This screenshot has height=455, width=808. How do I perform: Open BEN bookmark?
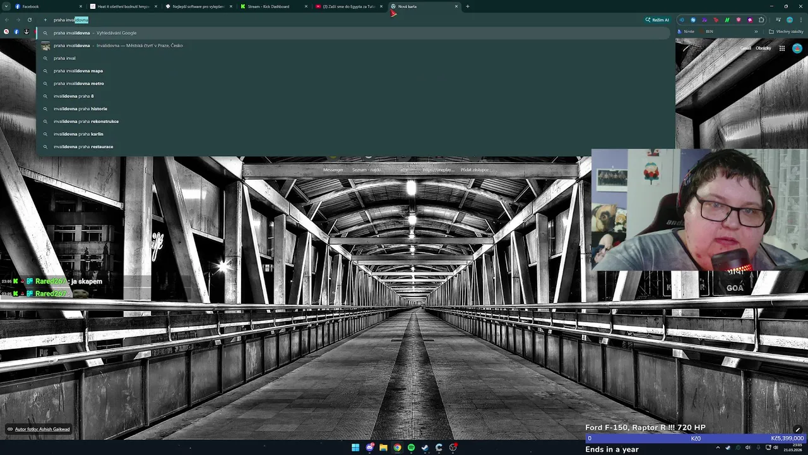click(x=706, y=32)
